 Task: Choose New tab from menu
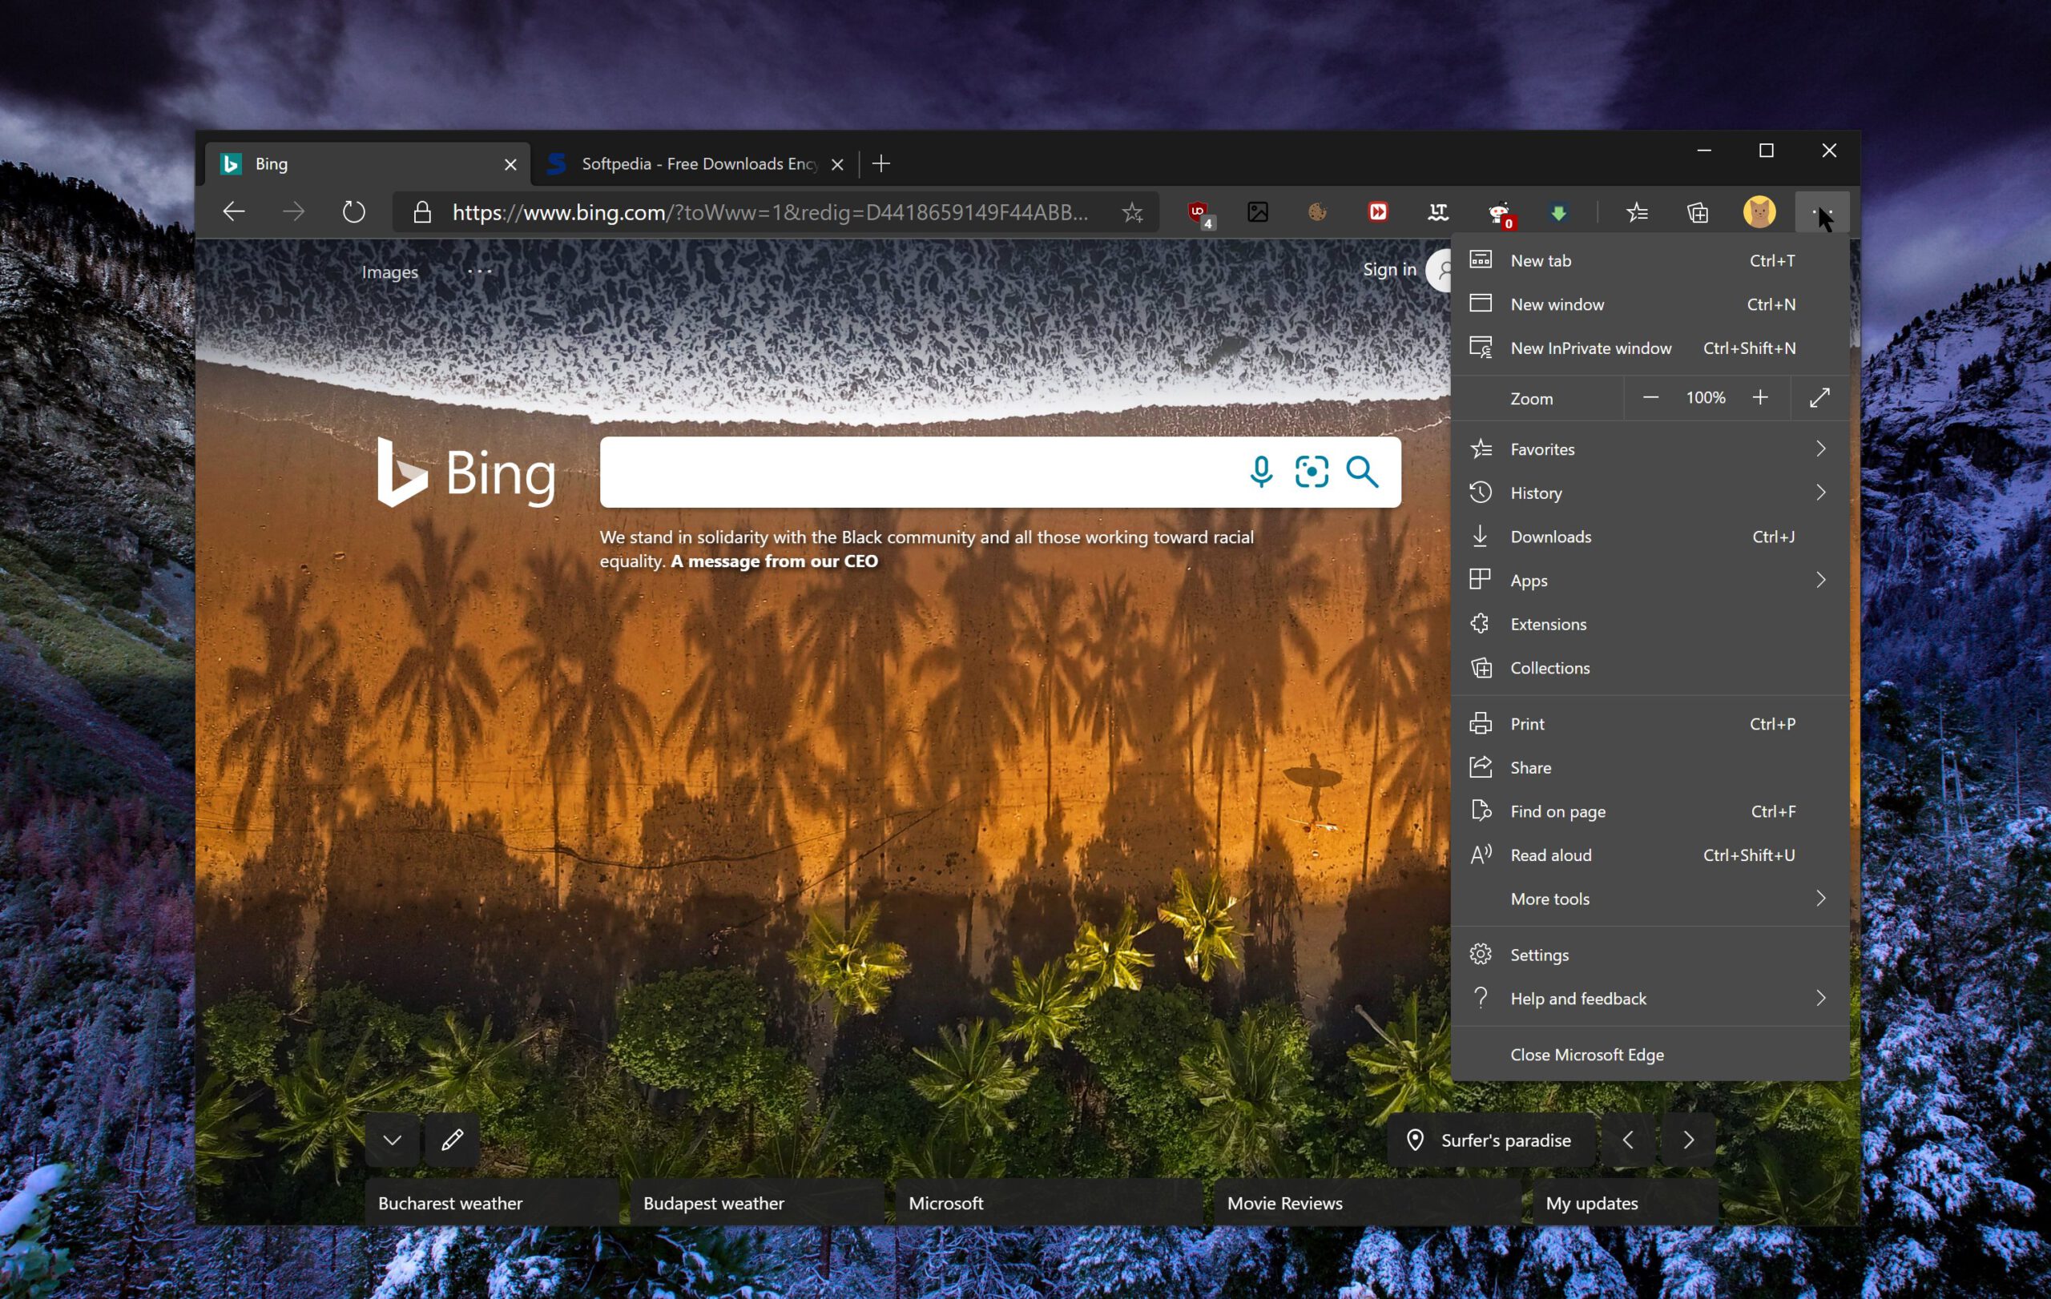click(x=1650, y=260)
